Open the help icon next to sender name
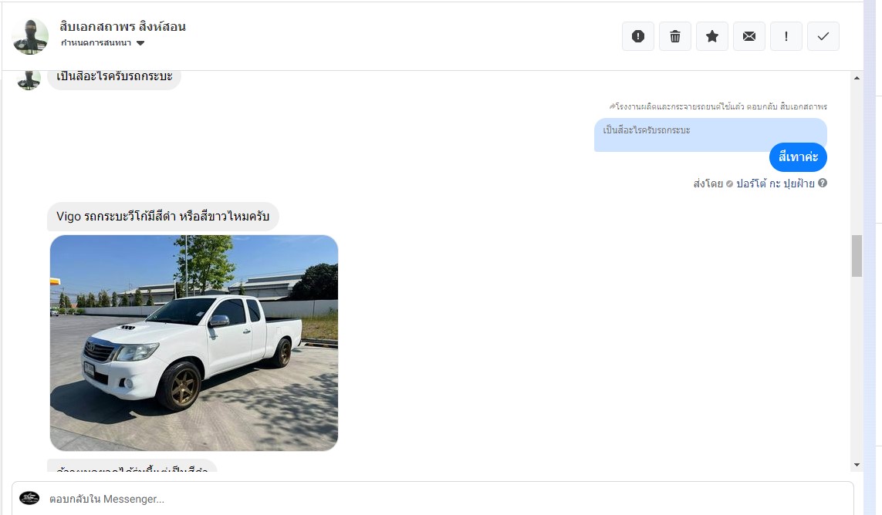The height and width of the screenshot is (515, 882). [x=823, y=183]
